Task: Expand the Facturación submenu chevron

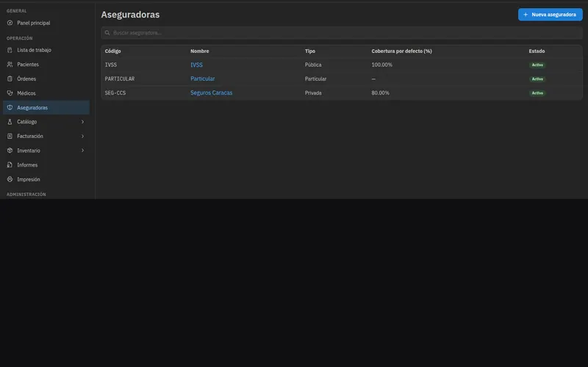Action: 82,137
